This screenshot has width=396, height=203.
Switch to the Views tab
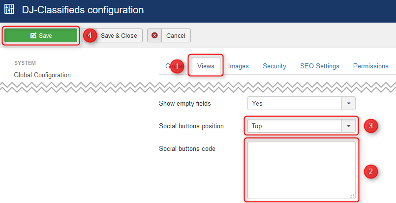coord(206,66)
